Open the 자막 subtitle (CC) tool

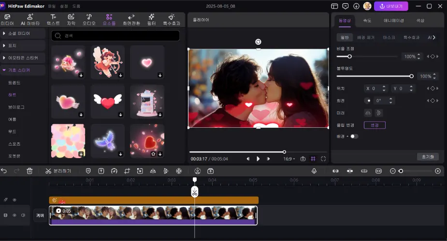pos(71,20)
